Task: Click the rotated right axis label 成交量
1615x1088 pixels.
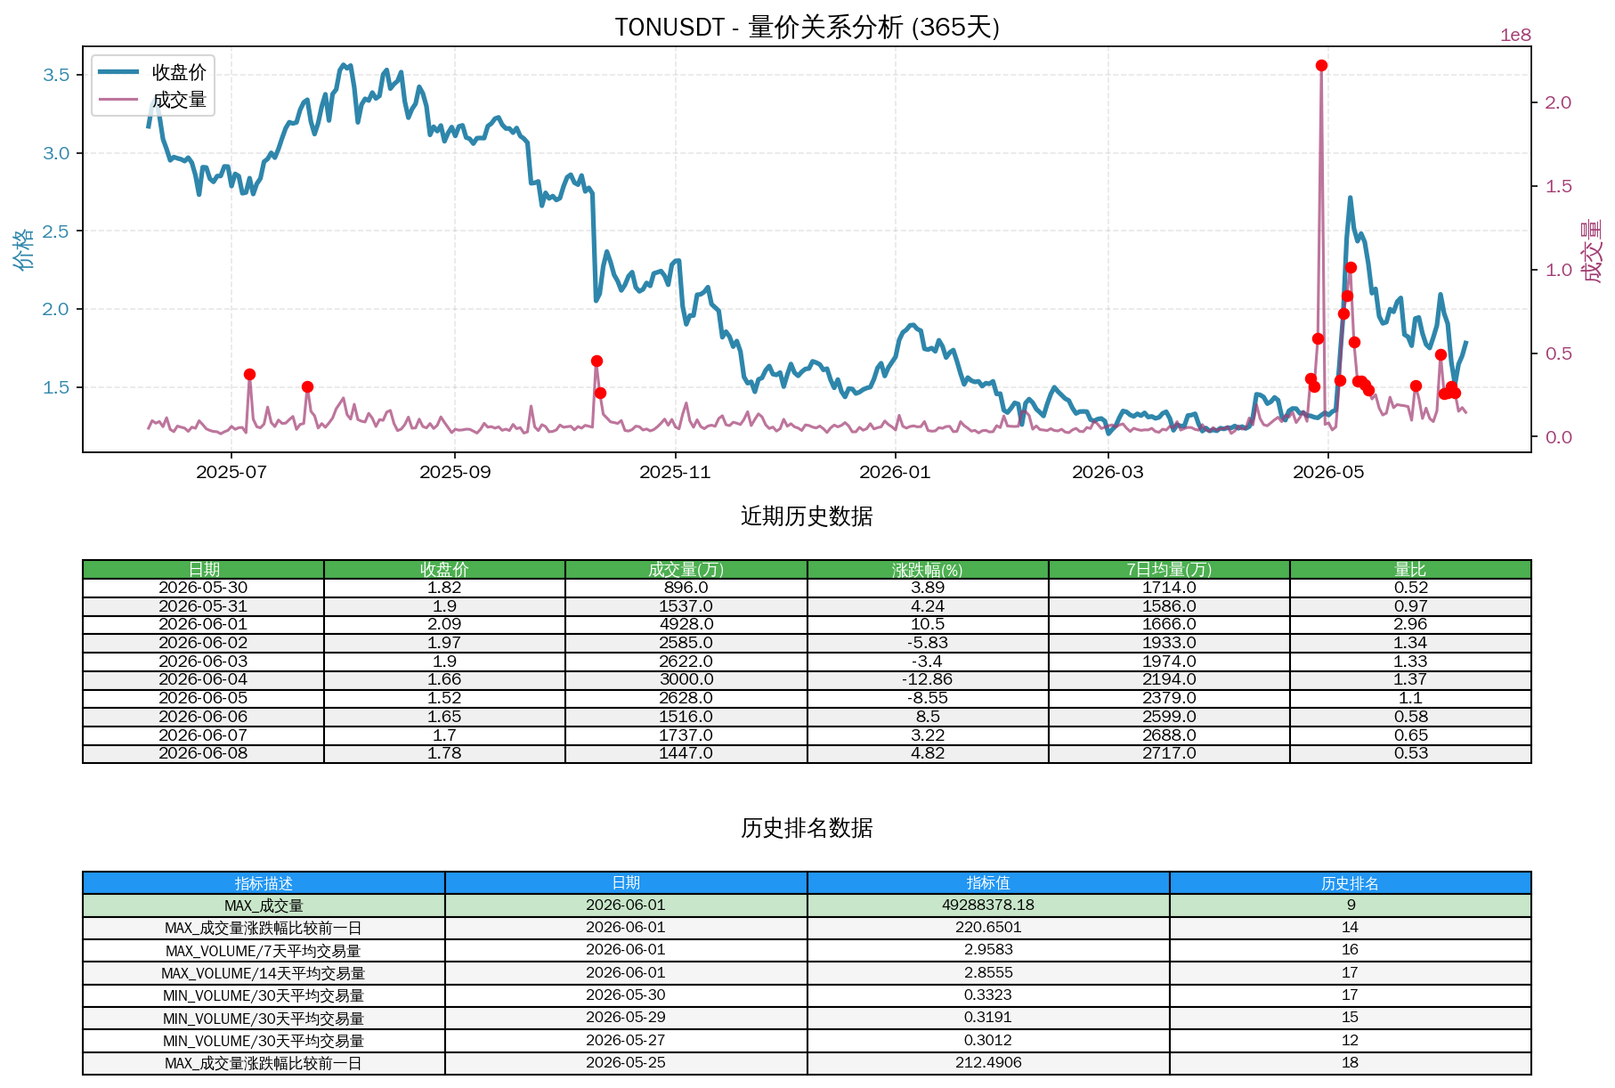Action: coord(1591,251)
